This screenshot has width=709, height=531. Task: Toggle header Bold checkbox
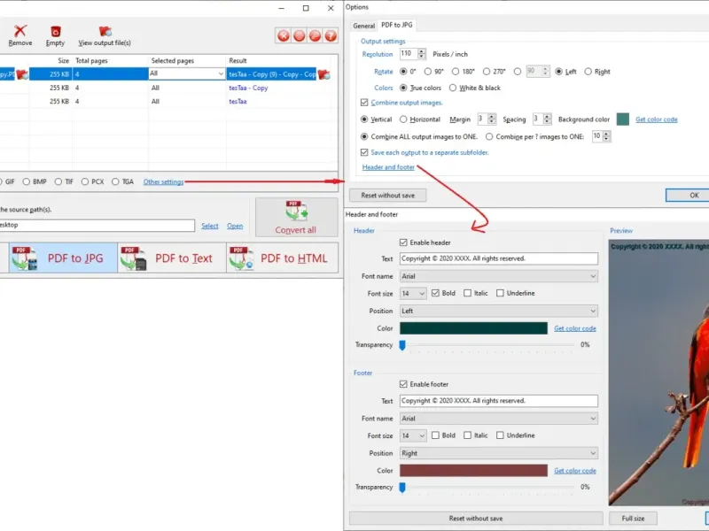(435, 293)
